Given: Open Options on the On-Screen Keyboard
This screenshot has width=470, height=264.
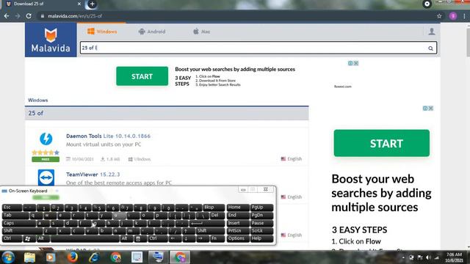Looking at the screenshot, I should point(238,238).
